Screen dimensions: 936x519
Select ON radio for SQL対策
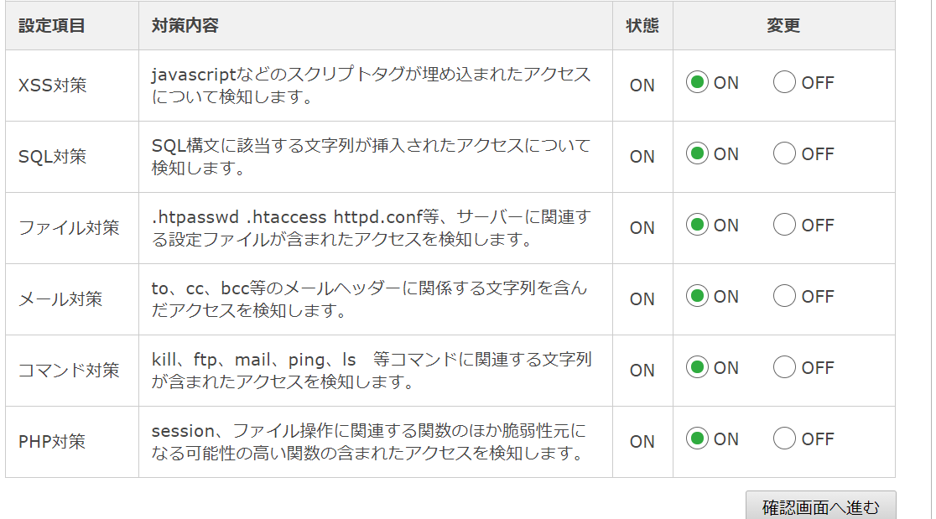coord(697,153)
